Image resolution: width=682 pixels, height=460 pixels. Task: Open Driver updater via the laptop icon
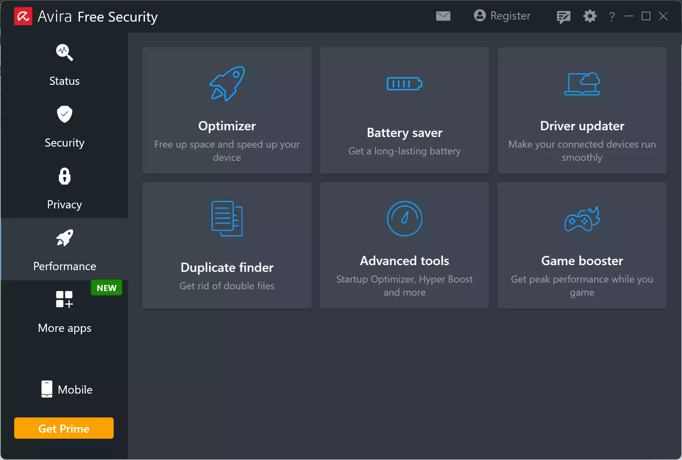582,84
